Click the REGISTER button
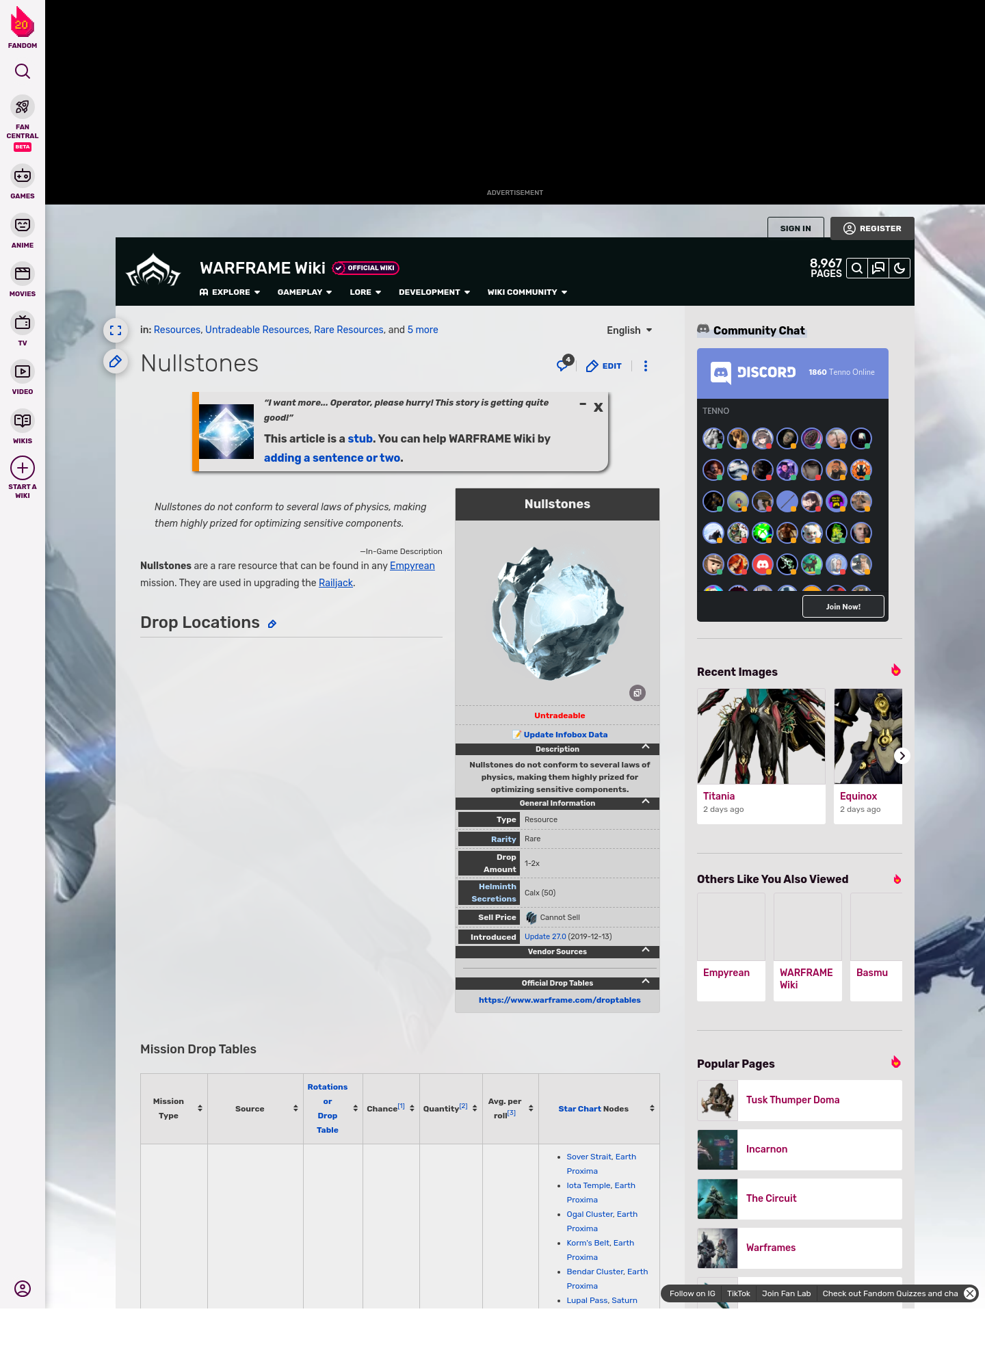This screenshot has height=1368, width=985. click(872, 228)
